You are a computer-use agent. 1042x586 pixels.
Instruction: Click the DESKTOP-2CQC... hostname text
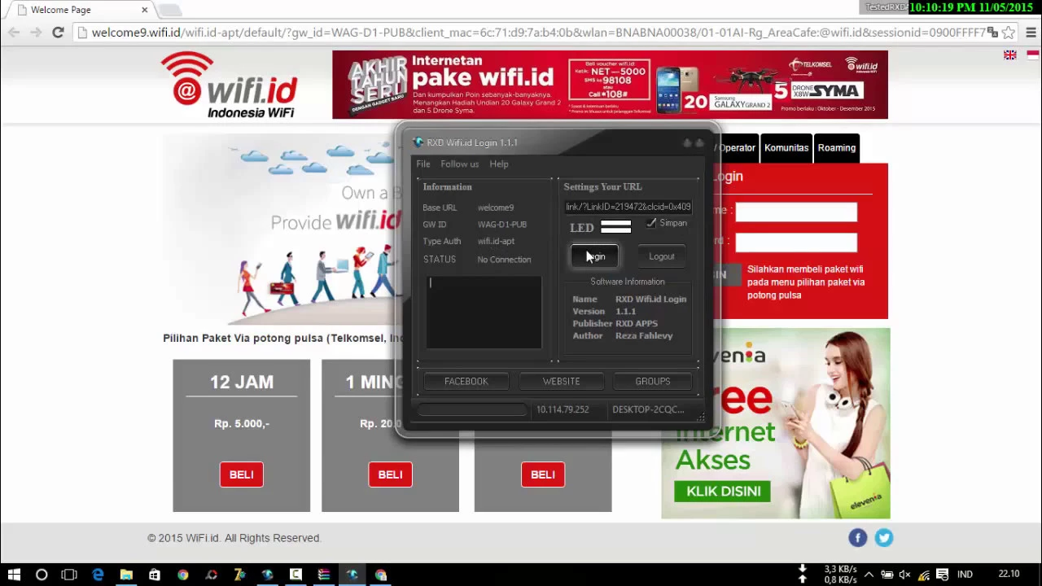click(x=648, y=409)
